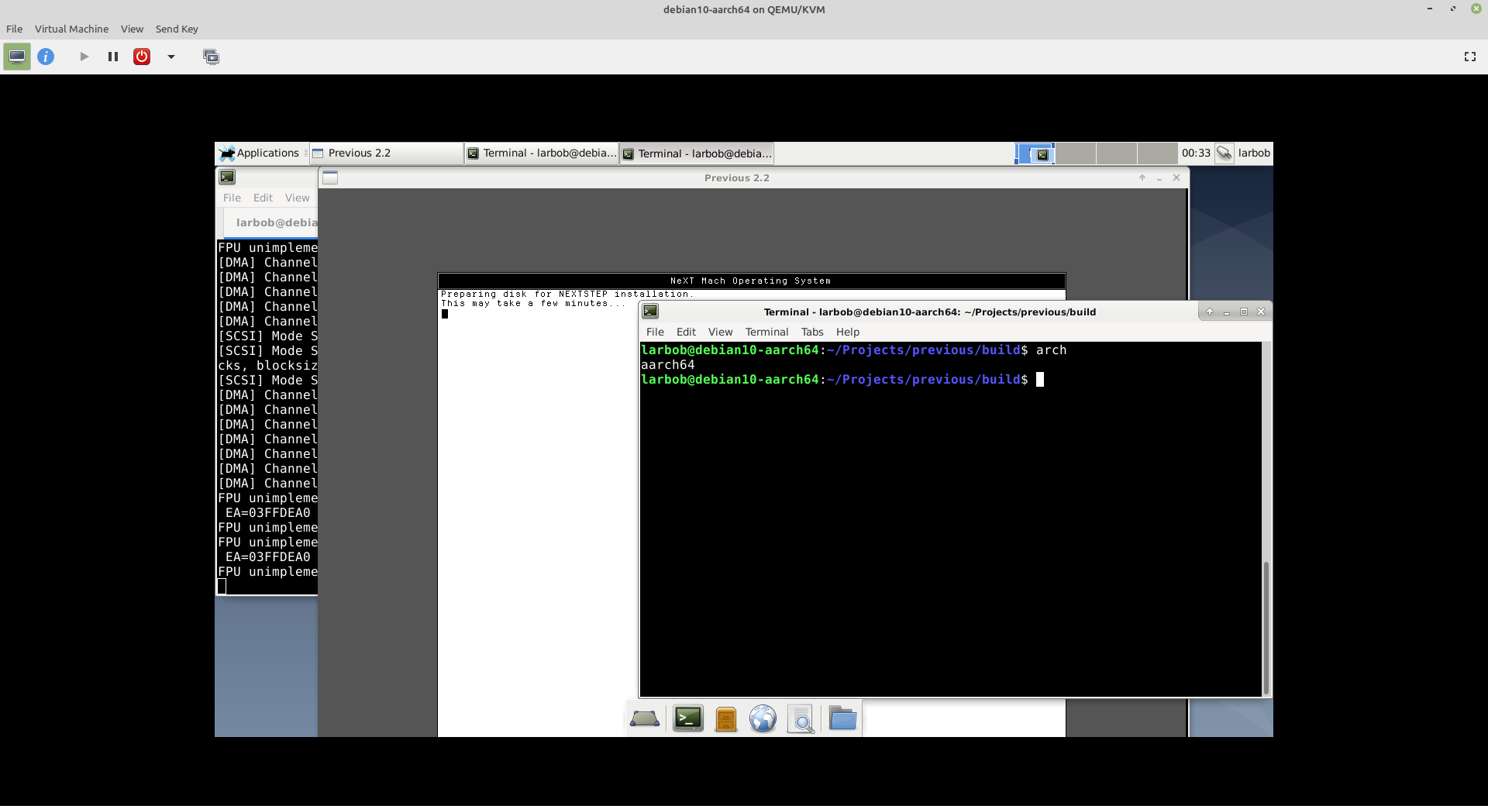This screenshot has width=1488, height=806.
Task: Open file manager cabinet icon in dock
Action: [x=725, y=719]
